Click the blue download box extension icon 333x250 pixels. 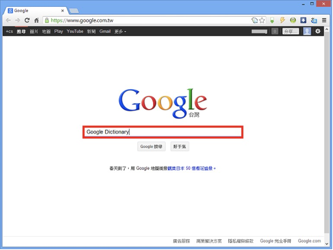[x=303, y=20]
